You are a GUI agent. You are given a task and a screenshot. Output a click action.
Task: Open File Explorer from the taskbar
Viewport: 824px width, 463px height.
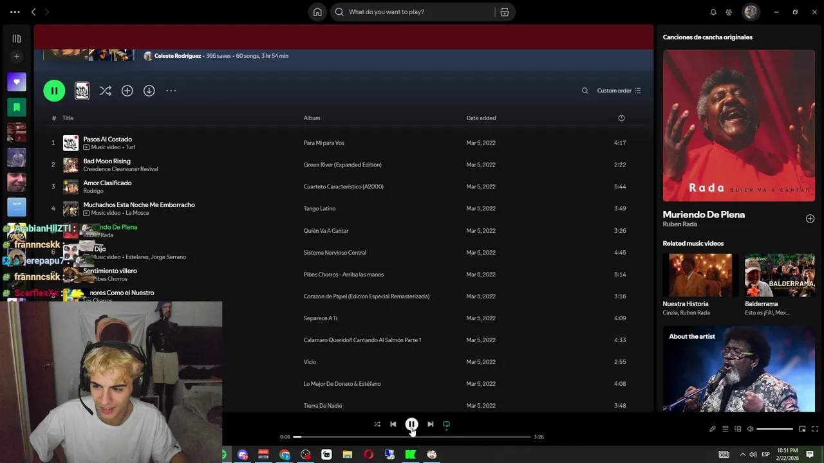click(348, 455)
